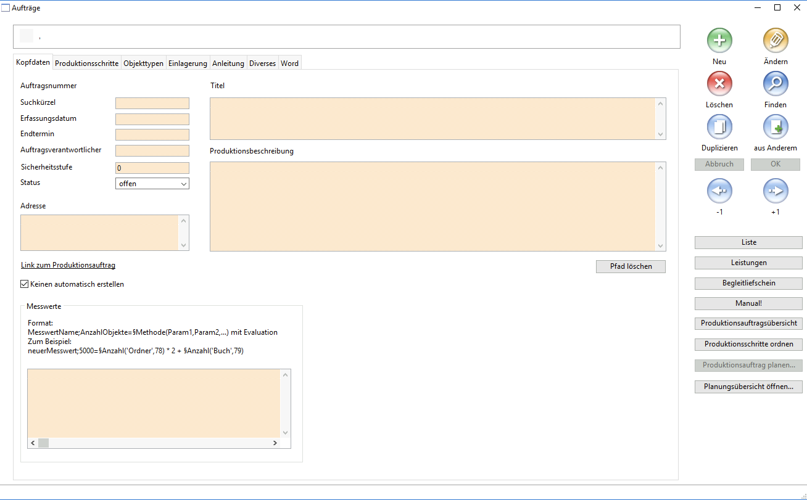Click the Duplizieren icon
This screenshot has height=500, width=807.
(x=719, y=128)
